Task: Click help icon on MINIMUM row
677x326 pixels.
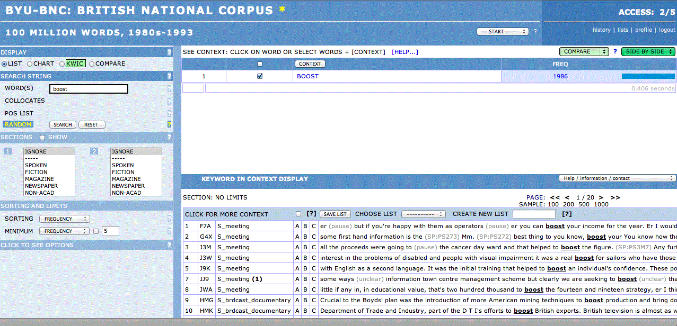Action: (x=170, y=231)
